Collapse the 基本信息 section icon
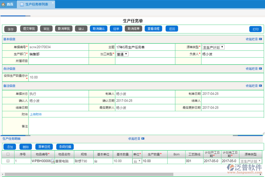This screenshot has width=265, height=177. point(260,39)
